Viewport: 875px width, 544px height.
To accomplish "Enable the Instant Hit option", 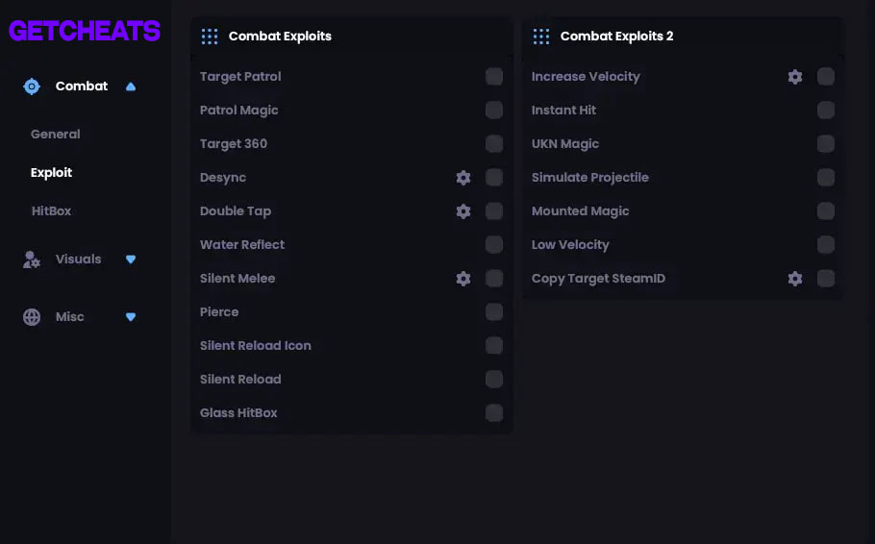I will tap(825, 110).
